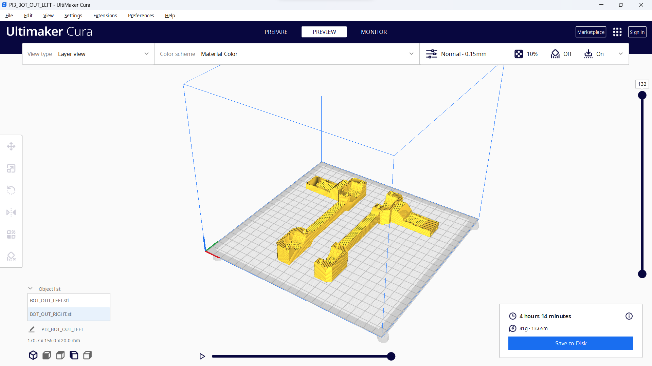Select the Scale tool in sidebar
Viewport: 652px width, 366px height.
(x=11, y=168)
